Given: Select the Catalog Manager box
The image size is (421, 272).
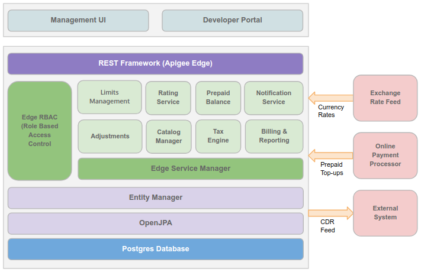Looking at the screenshot, I should click(168, 137).
